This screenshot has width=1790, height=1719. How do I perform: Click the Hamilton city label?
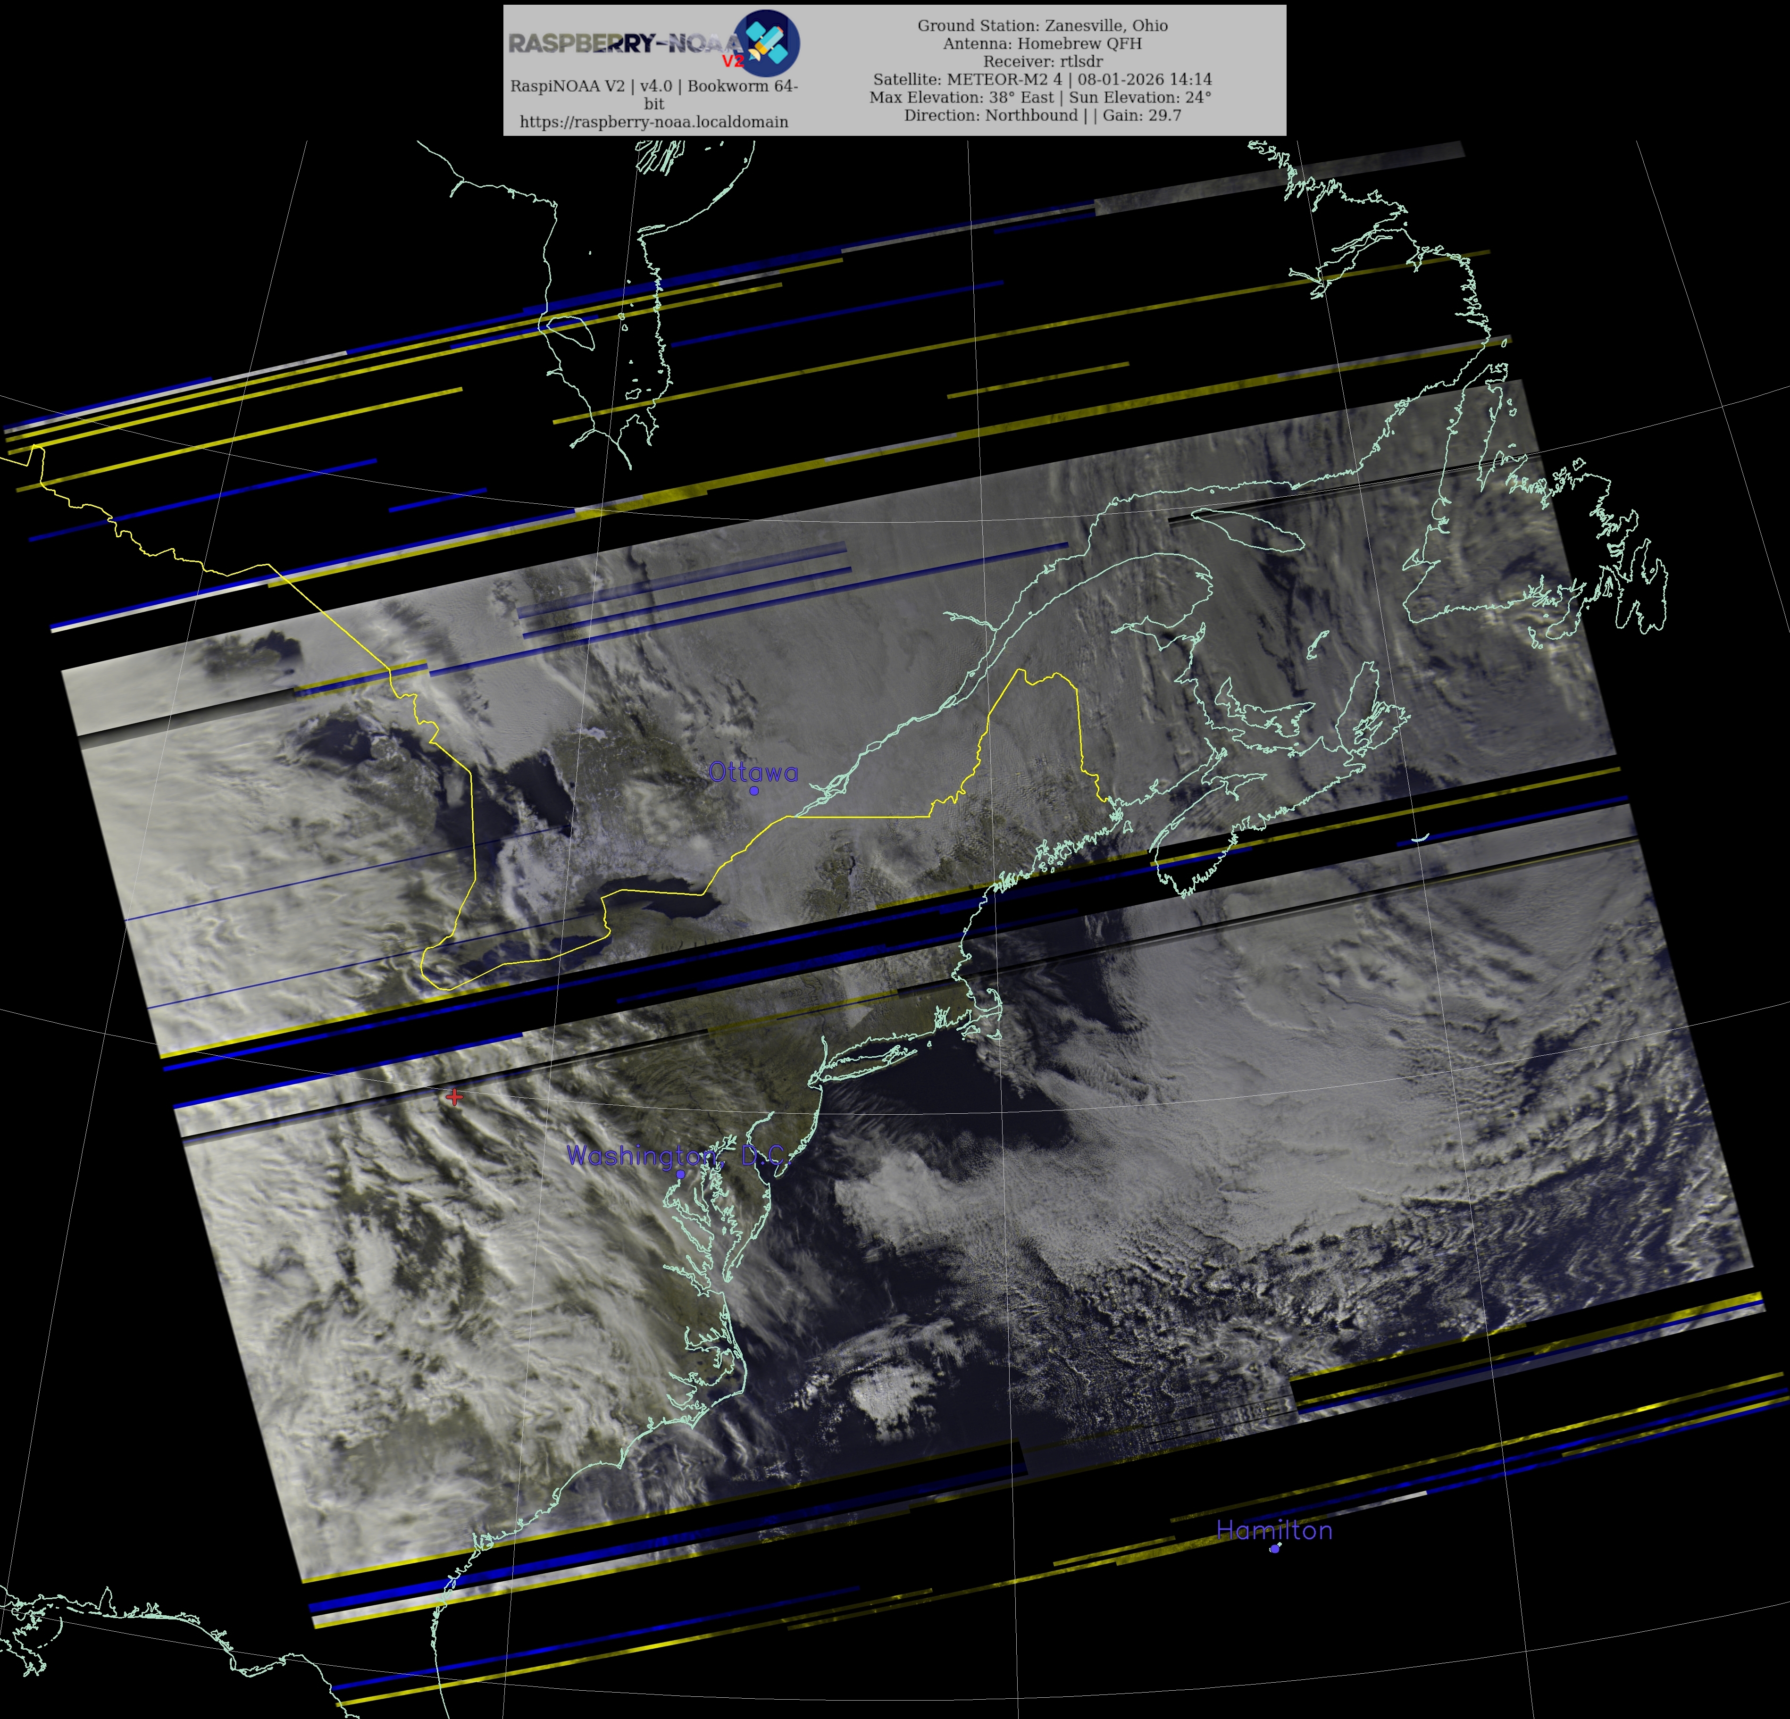click(1274, 1530)
